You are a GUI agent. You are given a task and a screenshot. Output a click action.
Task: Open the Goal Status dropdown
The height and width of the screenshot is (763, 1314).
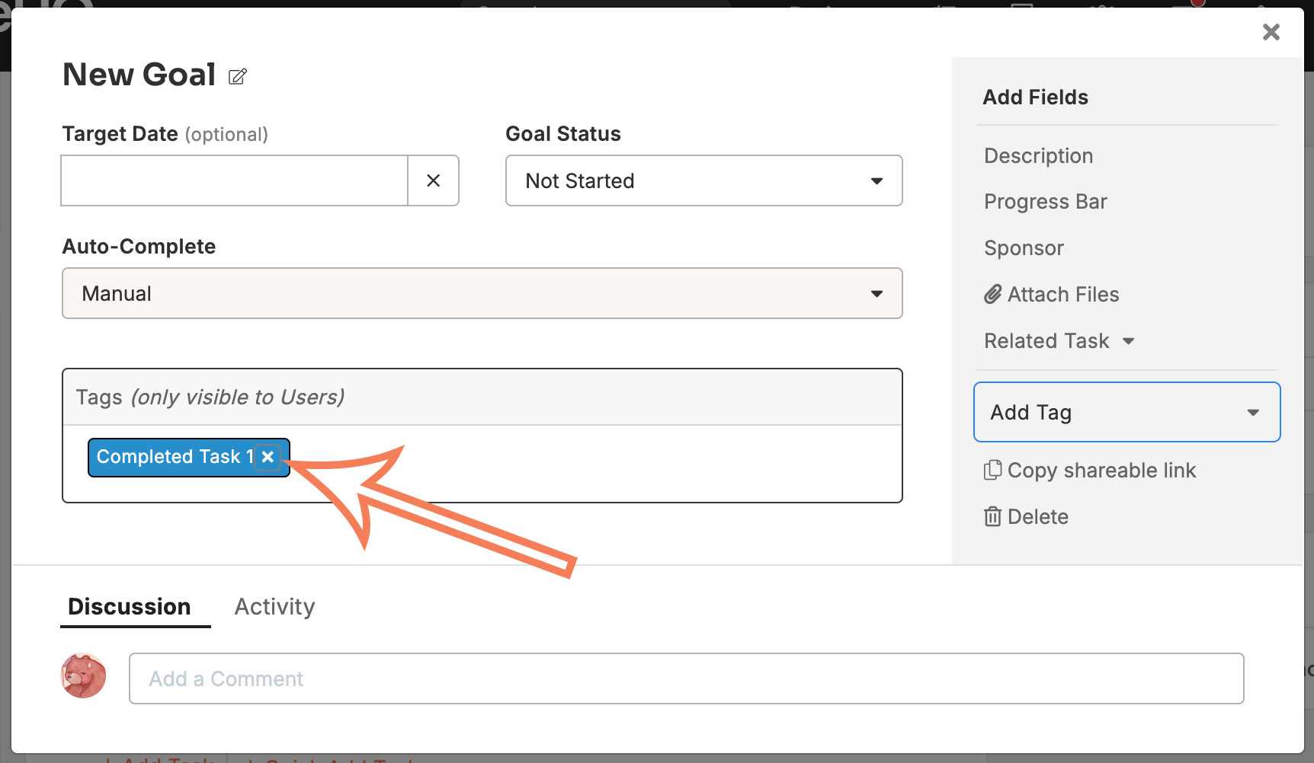pyautogui.click(x=704, y=180)
